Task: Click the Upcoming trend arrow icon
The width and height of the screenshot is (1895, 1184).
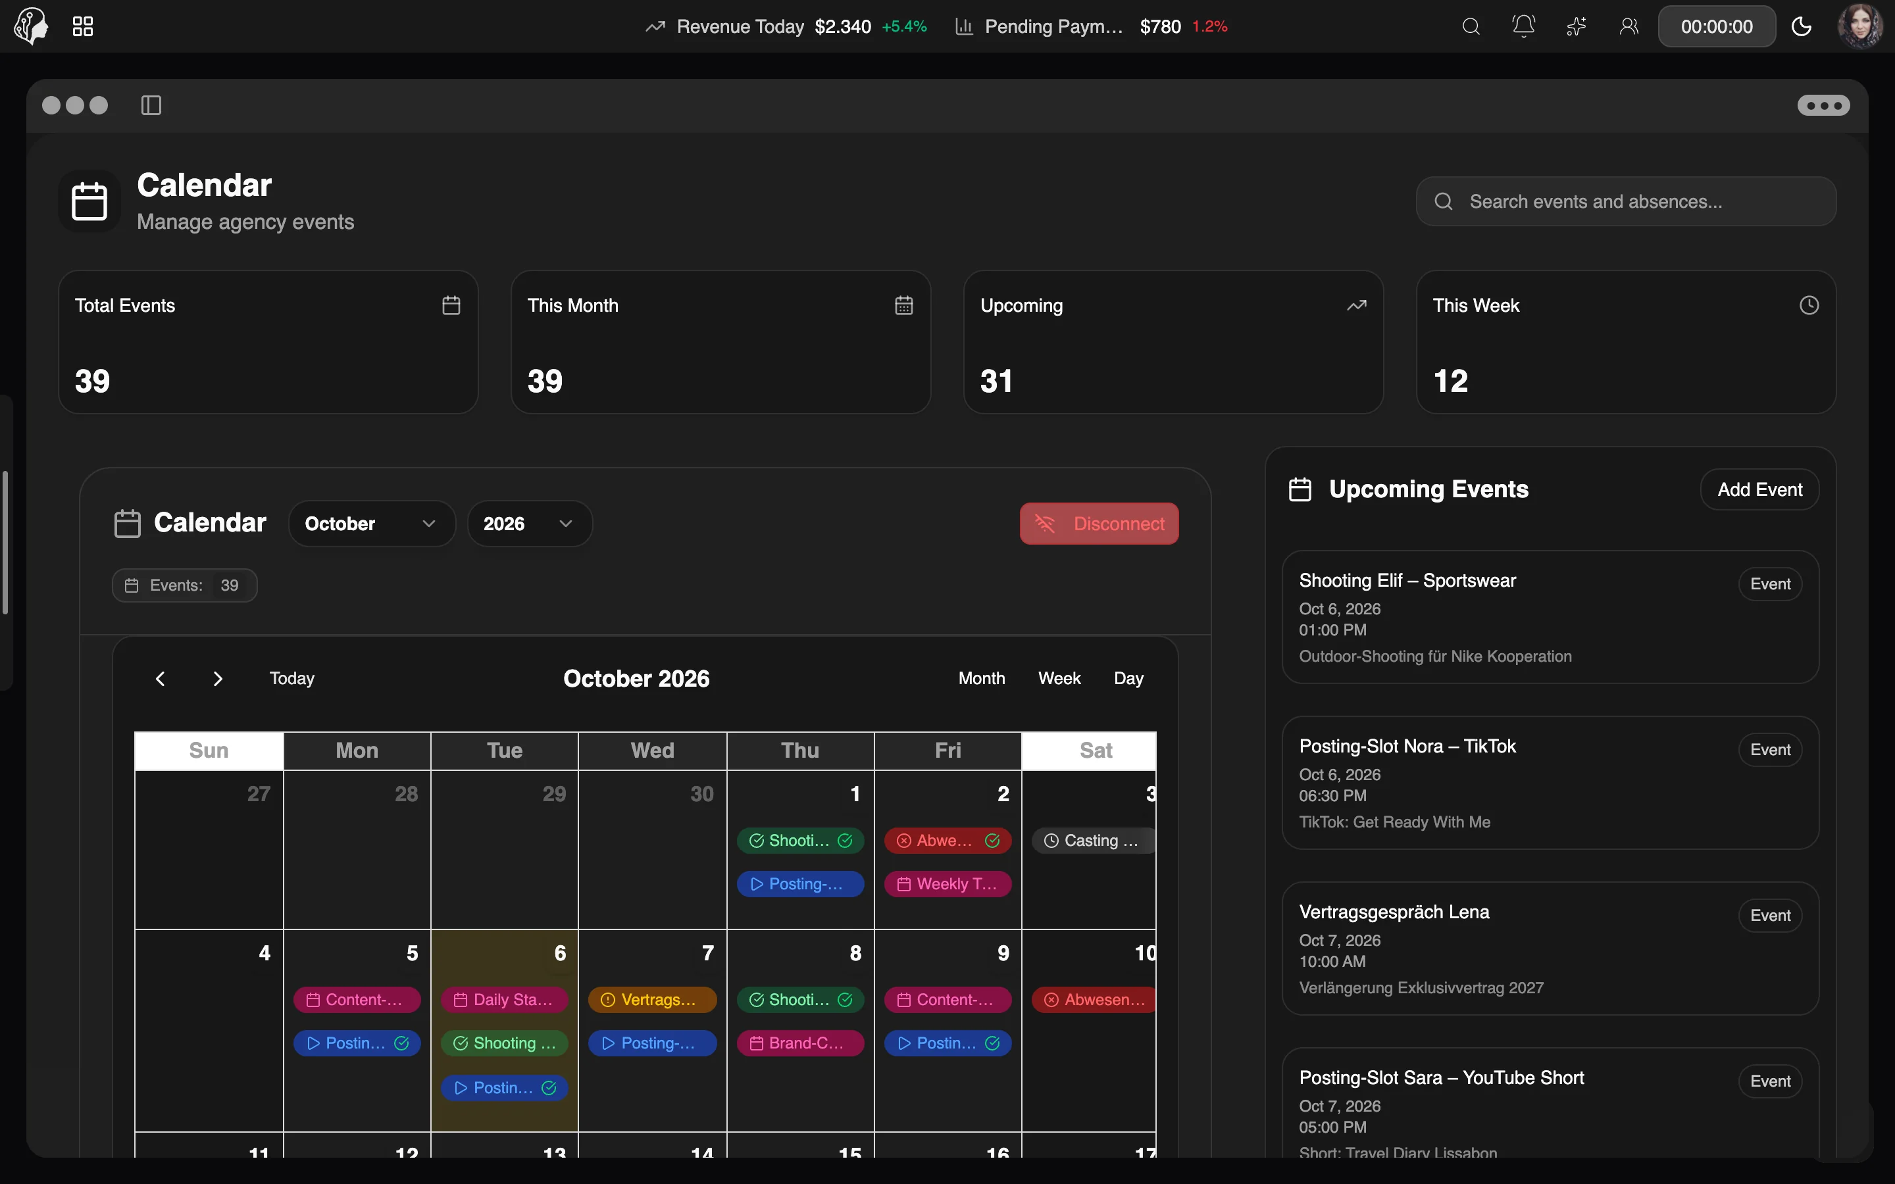Action: (1356, 305)
